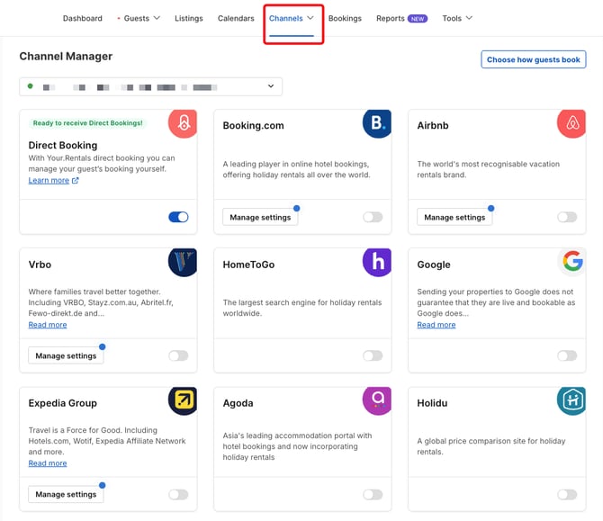Go to the Bookings page
The width and height of the screenshot is (603, 521).
coord(345,19)
